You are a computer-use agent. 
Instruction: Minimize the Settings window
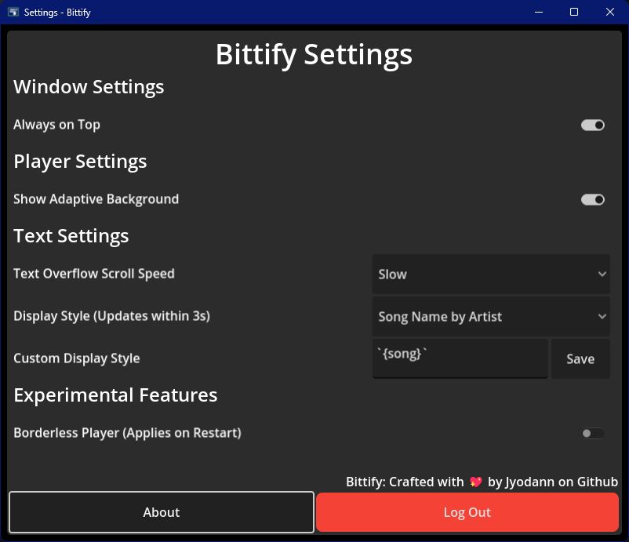[539, 12]
